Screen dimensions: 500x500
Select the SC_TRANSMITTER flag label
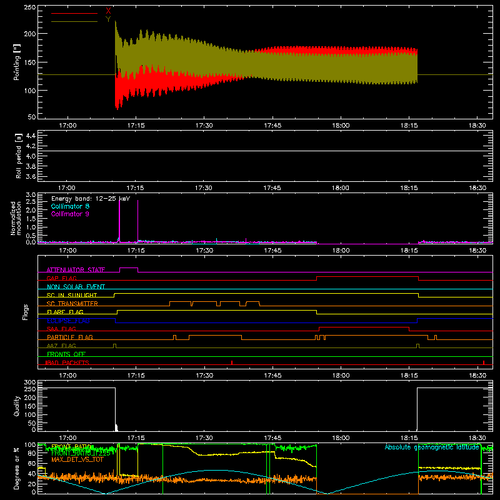click(x=72, y=303)
